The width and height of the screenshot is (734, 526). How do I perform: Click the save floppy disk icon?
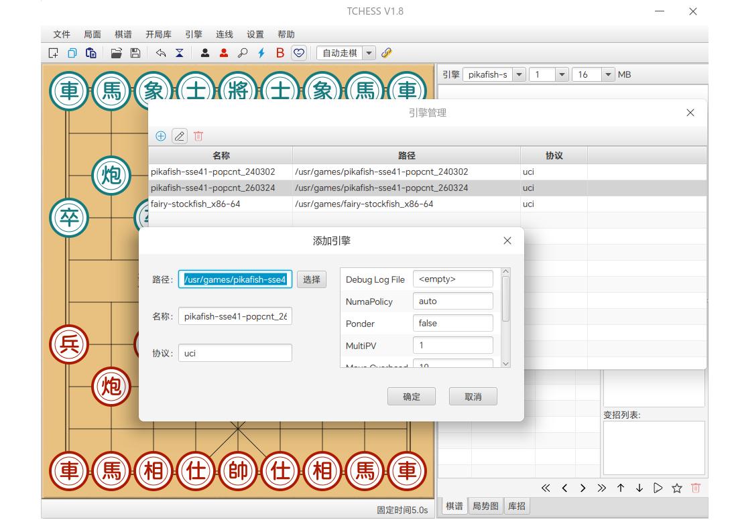tap(135, 53)
